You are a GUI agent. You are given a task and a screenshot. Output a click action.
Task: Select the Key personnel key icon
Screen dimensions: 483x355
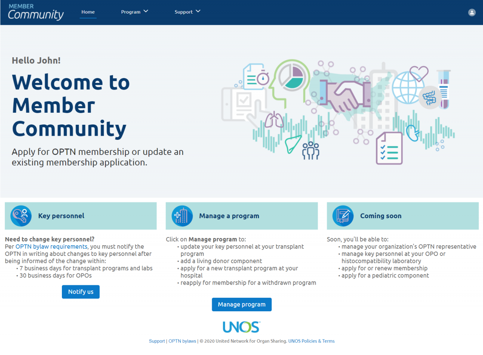click(x=21, y=216)
